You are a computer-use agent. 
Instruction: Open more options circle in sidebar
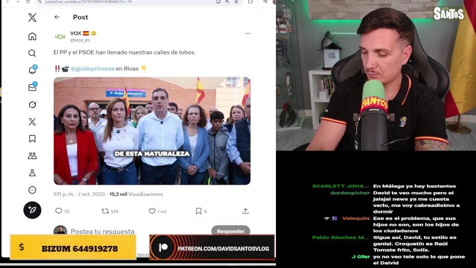pyautogui.click(x=32, y=190)
